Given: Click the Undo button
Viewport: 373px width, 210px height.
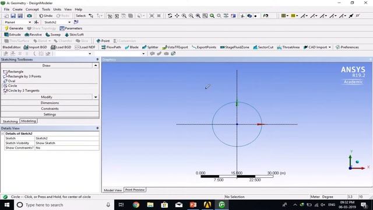Looking at the screenshot, I should [x=45, y=16].
